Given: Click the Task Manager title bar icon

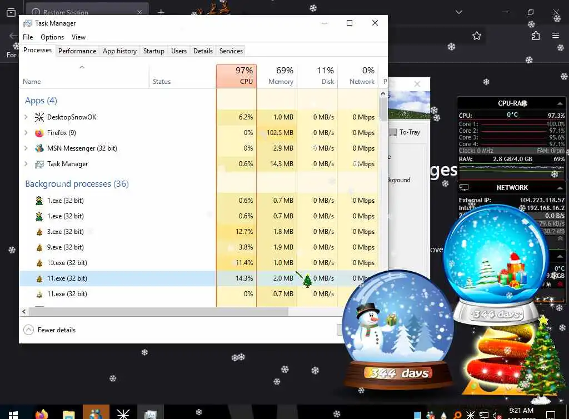Looking at the screenshot, I should pyautogui.click(x=28, y=23).
